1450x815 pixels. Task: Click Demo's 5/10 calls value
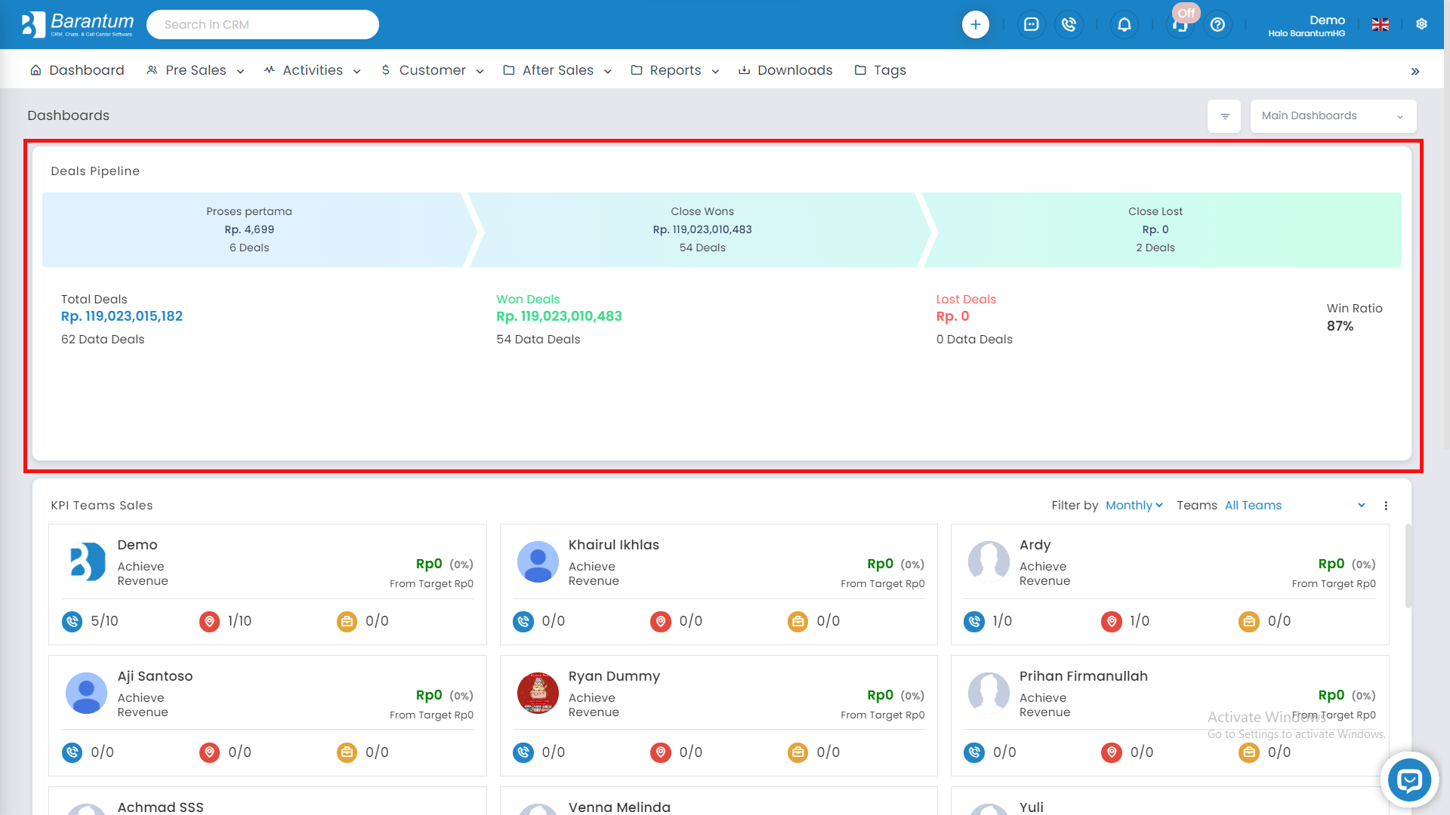click(104, 621)
